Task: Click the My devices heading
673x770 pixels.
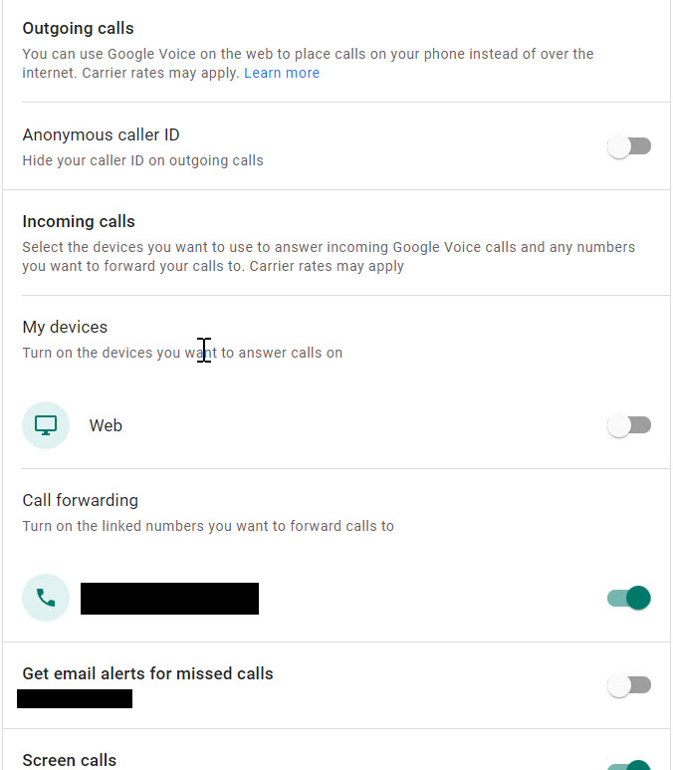Action: coord(65,327)
